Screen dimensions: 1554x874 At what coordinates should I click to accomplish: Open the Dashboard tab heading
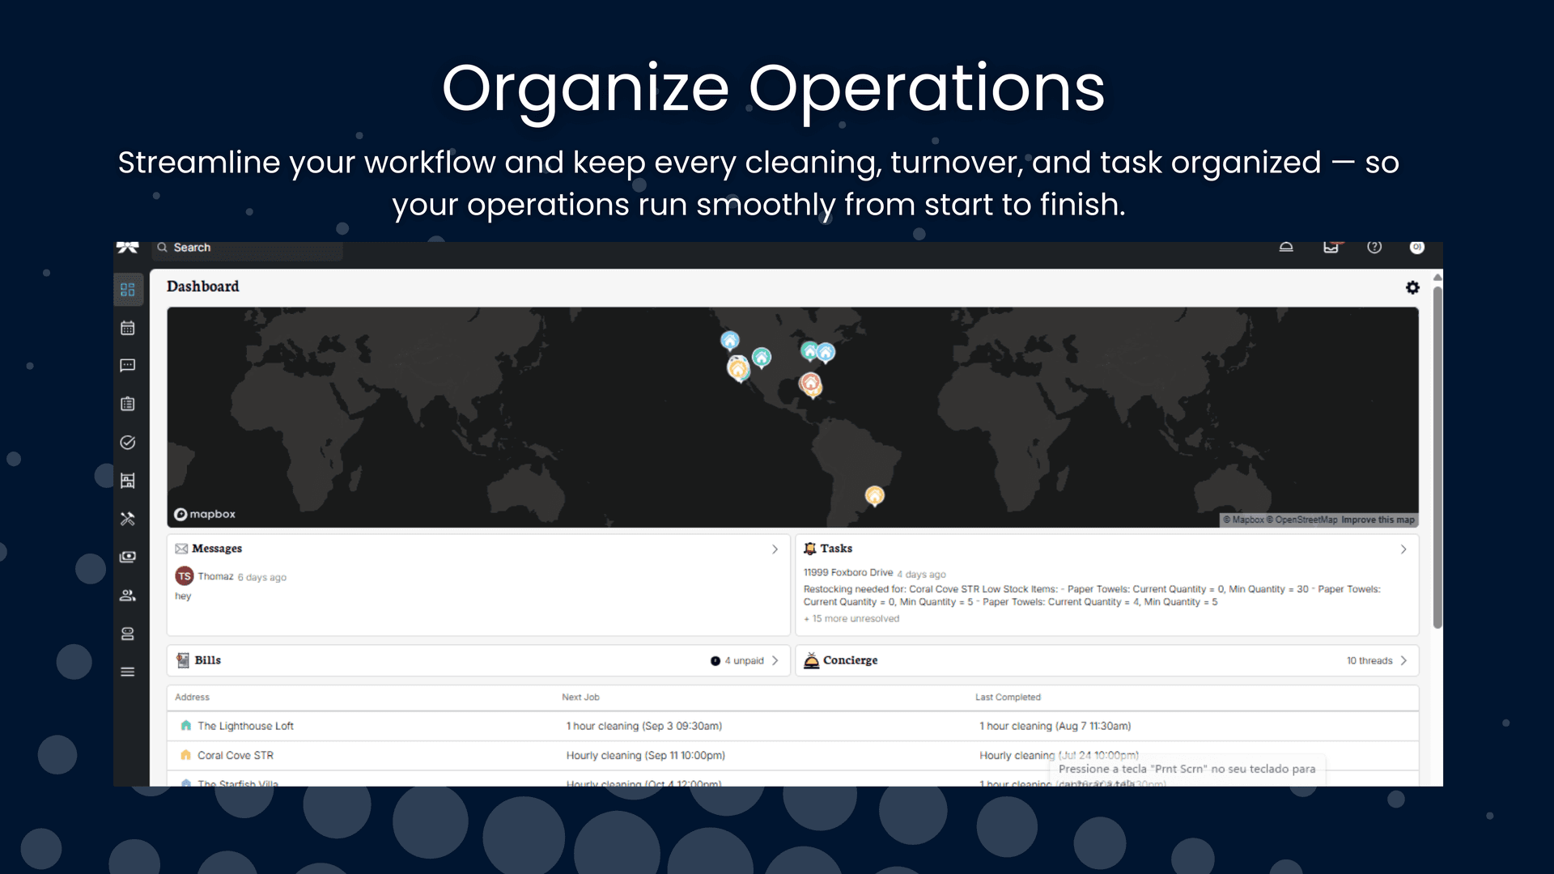coord(202,286)
